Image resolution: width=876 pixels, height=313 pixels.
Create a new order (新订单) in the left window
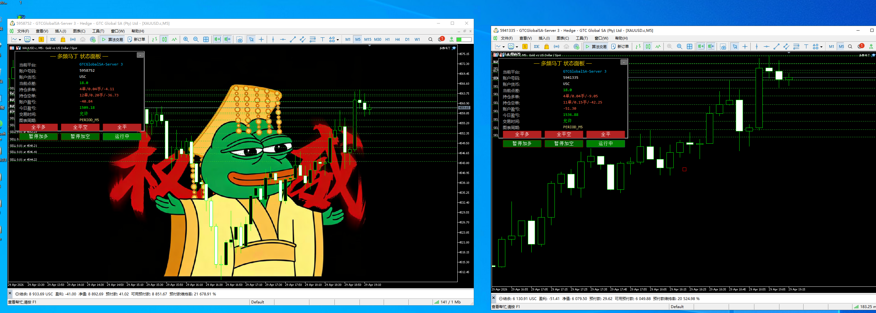pos(136,39)
